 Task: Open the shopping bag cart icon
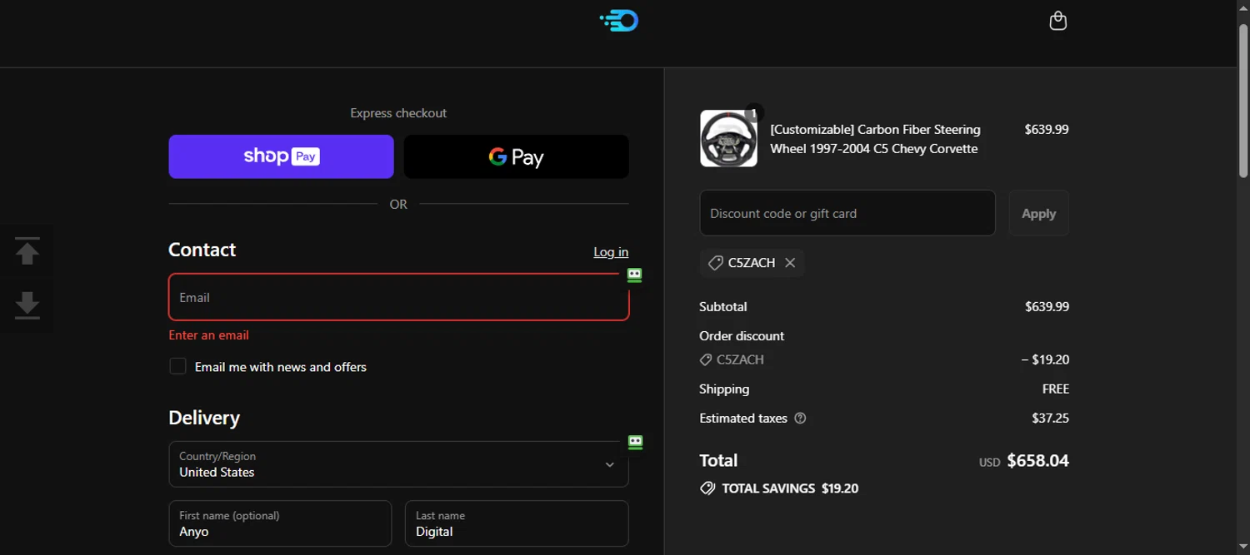(1057, 21)
